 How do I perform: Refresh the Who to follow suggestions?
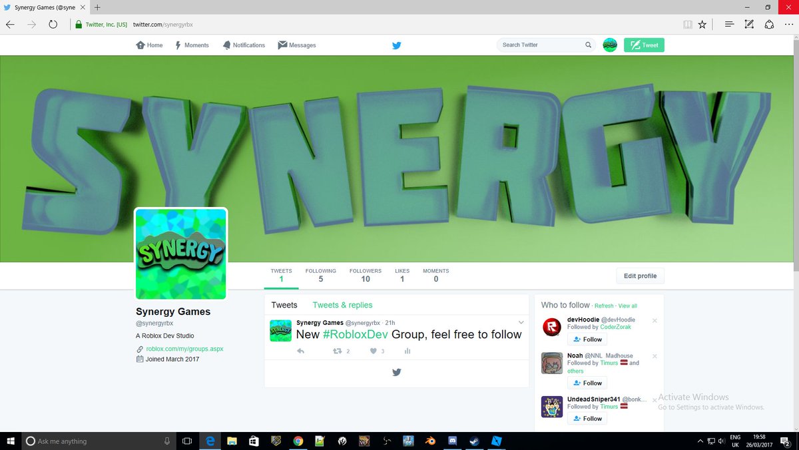[x=604, y=306]
